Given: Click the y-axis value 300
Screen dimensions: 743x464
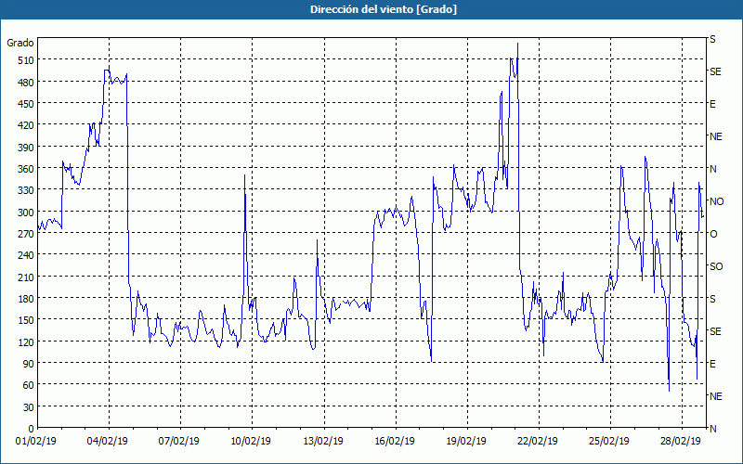Looking at the screenshot, I should point(26,213).
